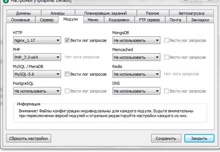Open the Redis module dropdown
220x152 pixels.
tap(136, 74)
